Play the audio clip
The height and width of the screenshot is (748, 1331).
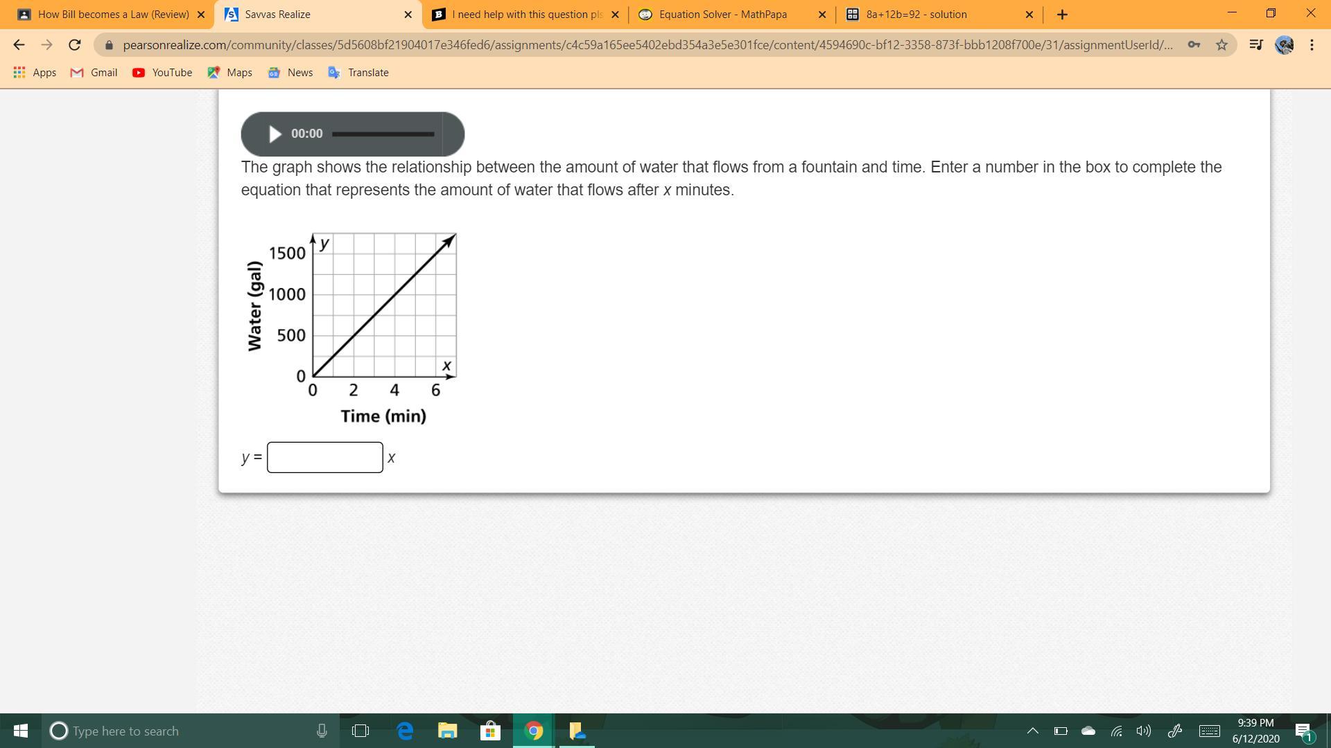(275, 134)
